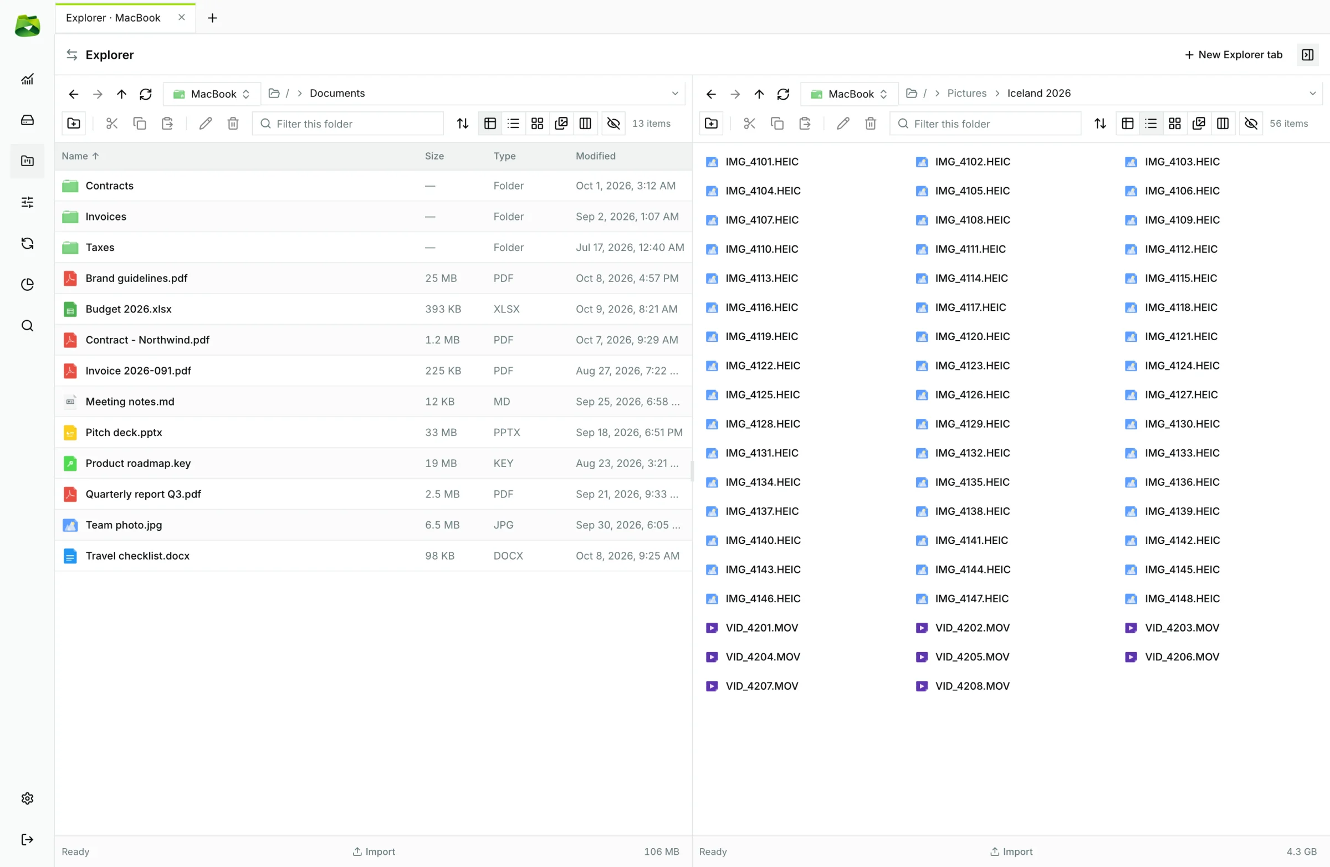Click Pictures in right pane breadcrumb

click(x=967, y=93)
